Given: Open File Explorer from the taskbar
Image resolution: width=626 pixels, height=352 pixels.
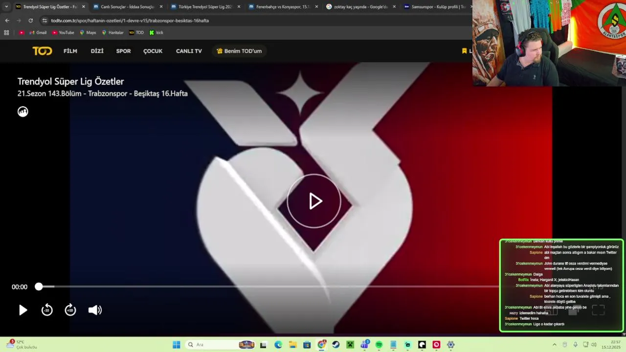Looking at the screenshot, I should click(292, 345).
